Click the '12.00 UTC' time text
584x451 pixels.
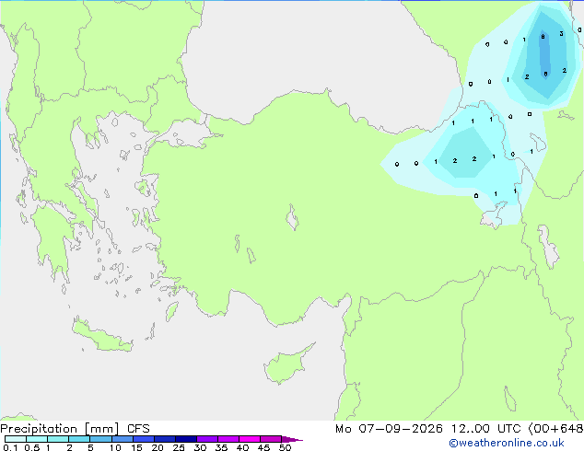click(485, 429)
